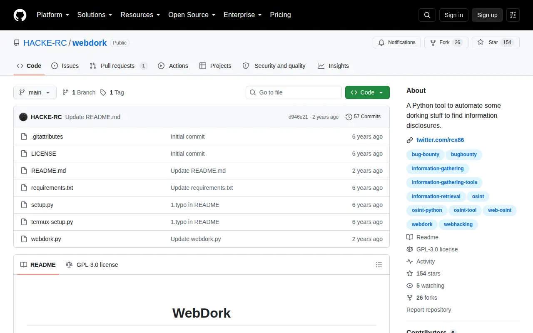
Task: Switch to the Code tab
Action: pyautogui.click(x=29, y=66)
